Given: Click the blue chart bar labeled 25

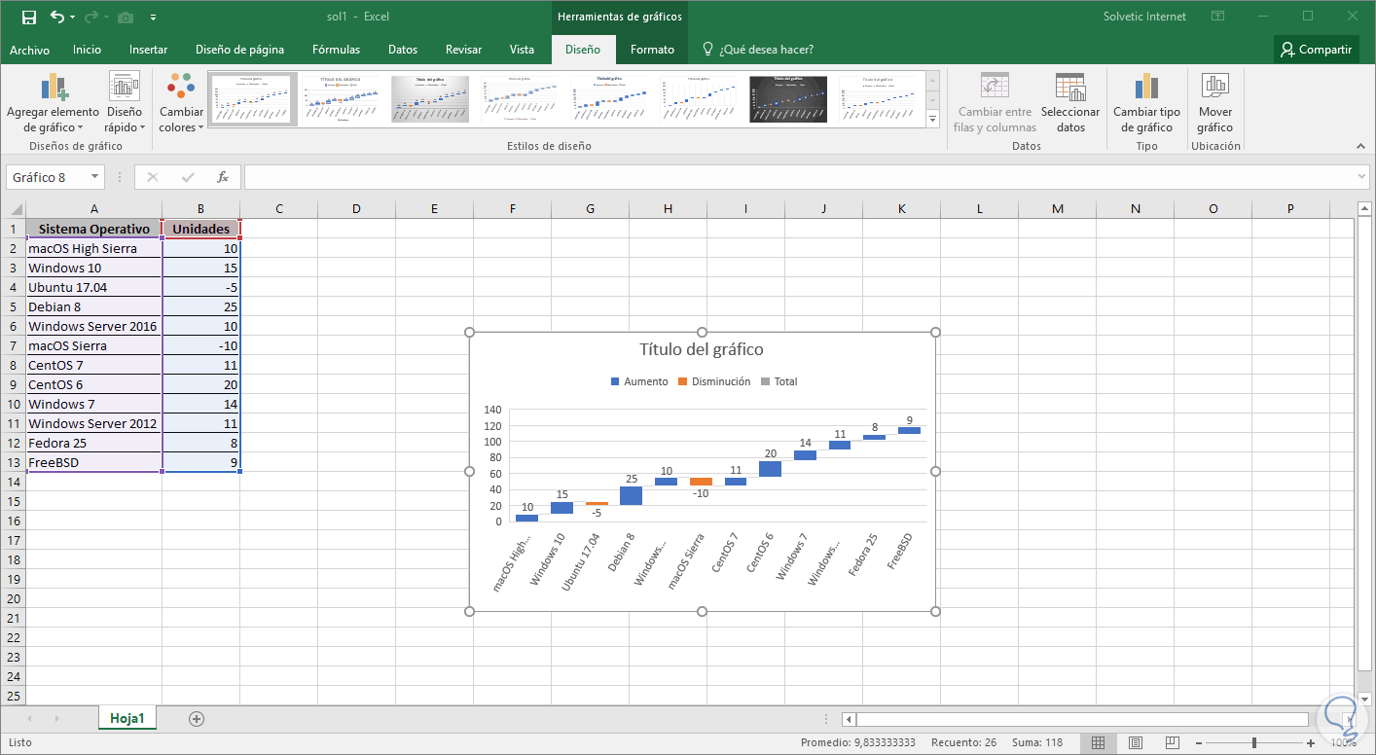Looking at the screenshot, I should click(631, 495).
